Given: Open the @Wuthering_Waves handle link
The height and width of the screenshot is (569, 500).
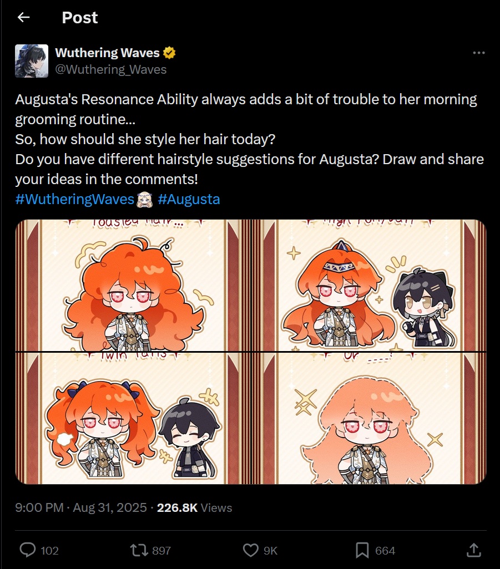Looking at the screenshot, I should click(111, 69).
